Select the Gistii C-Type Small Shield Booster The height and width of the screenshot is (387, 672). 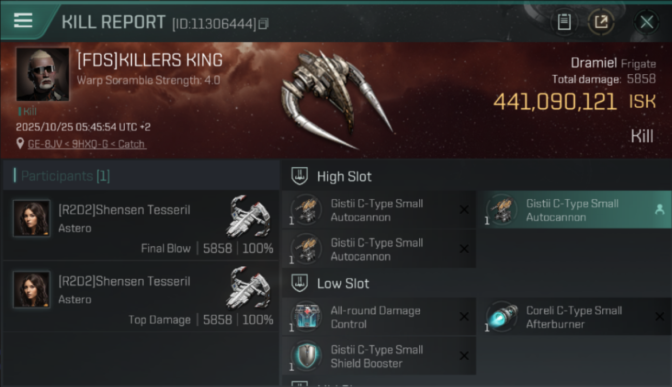tap(378, 356)
